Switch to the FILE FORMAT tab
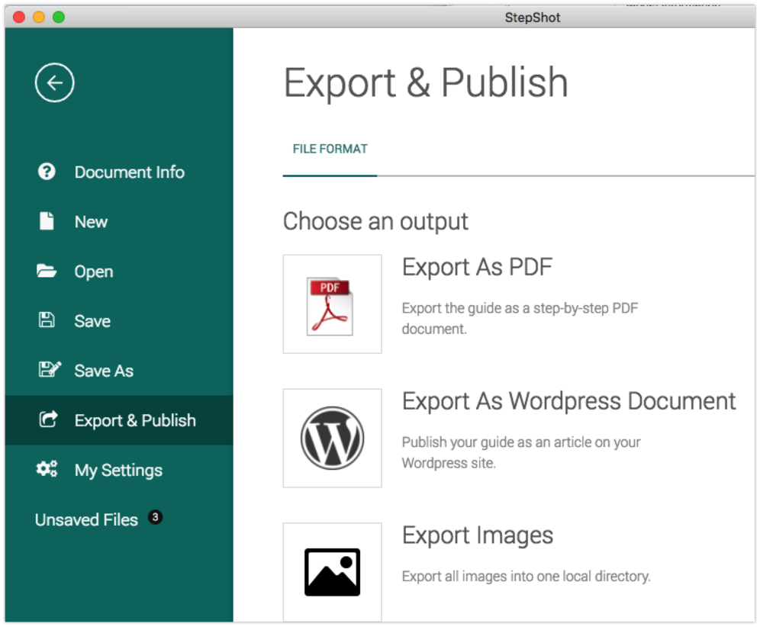Image resolution: width=760 pixels, height=627 pixels. 330,150
